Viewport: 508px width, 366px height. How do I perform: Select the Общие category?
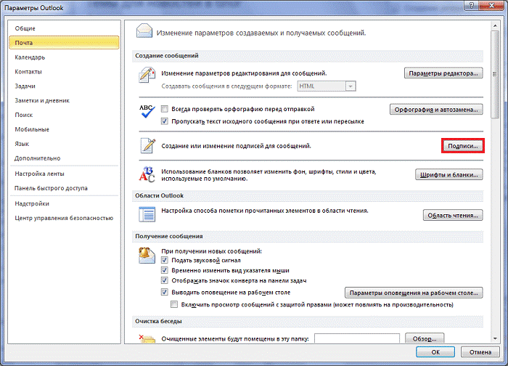tap(64, 28)
